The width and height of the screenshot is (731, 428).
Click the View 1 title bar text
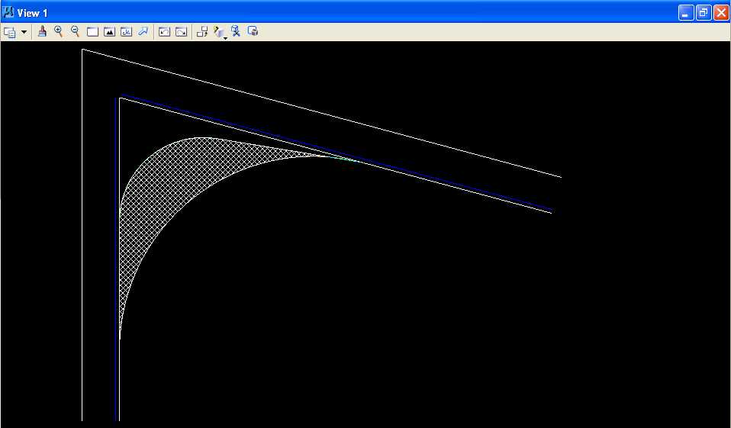pos(33,13)
